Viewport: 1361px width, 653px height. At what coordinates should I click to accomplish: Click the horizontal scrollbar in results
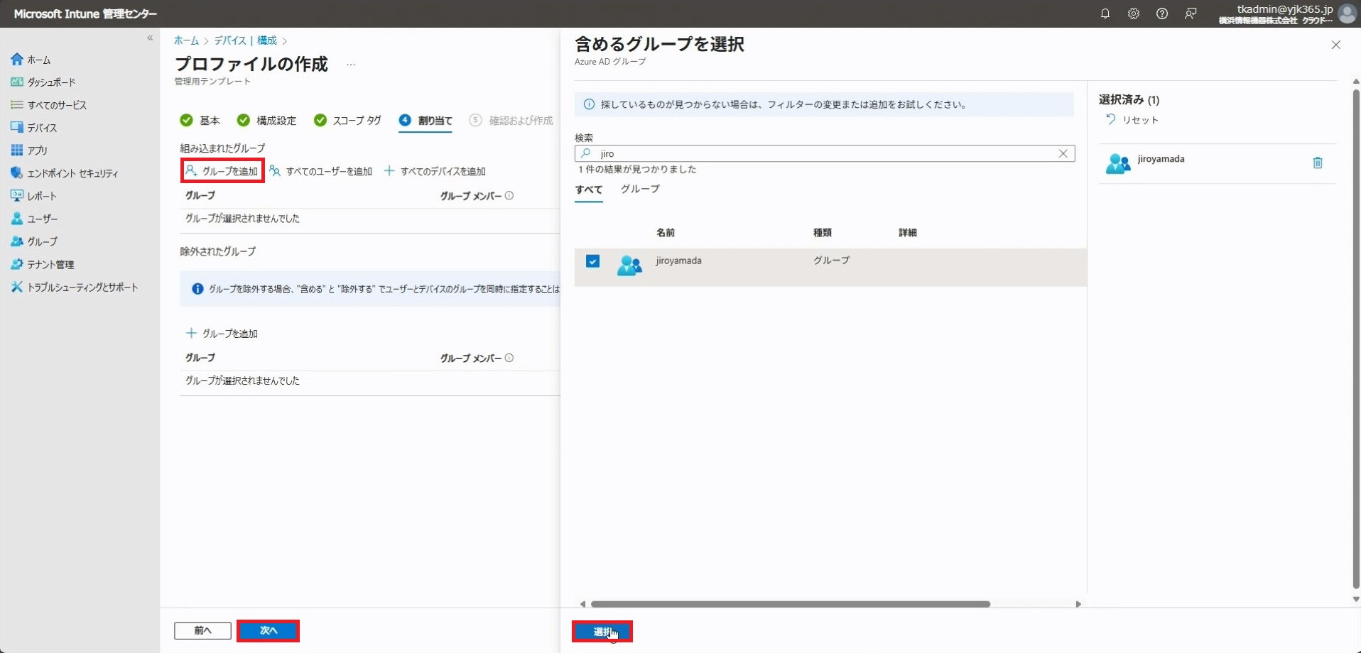[x=790, y=604]
